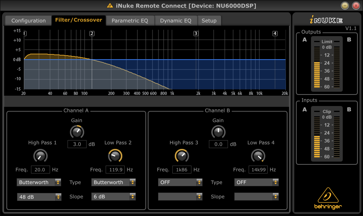Click the Channel A Gain knob
Viewport: 363px width, 216px height.
77,132
